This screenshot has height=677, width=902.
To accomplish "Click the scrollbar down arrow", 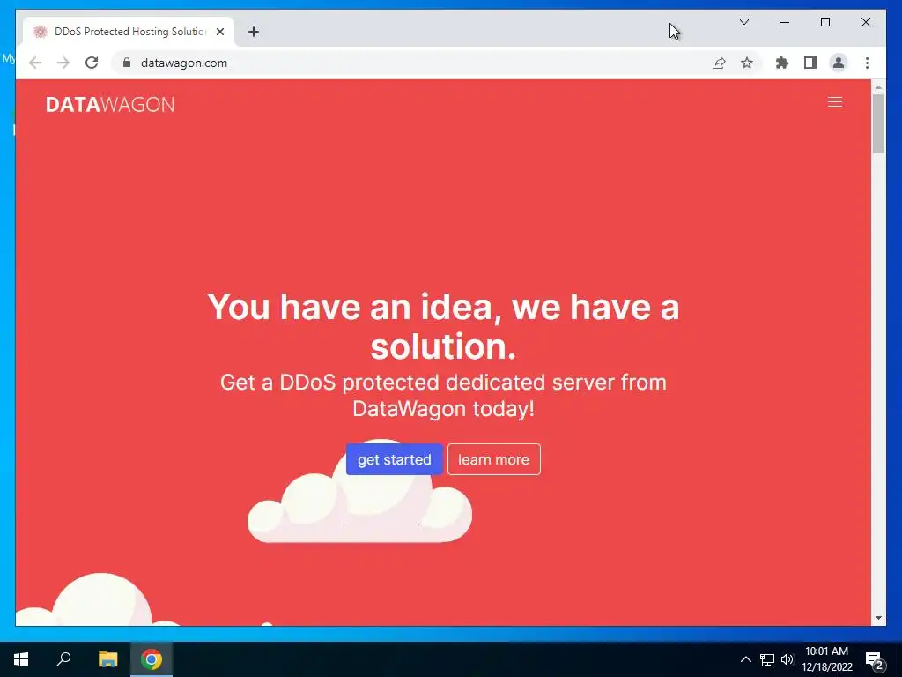I will point(878,618).
